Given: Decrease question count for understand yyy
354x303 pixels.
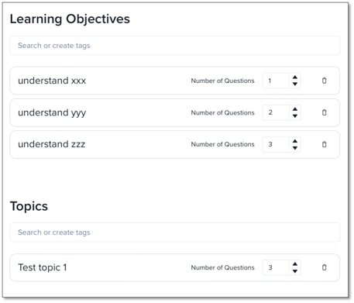Looking at the screenshot, I should [295, 115].
